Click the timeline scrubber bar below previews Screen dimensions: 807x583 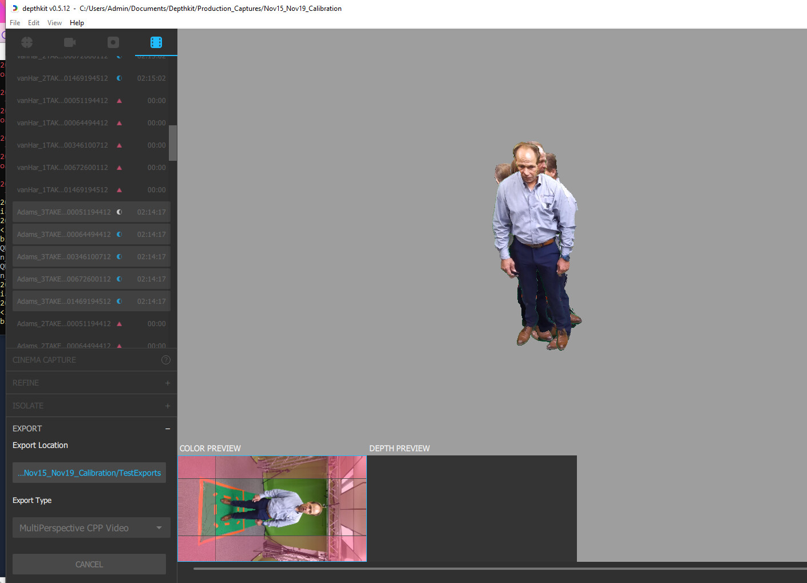click(x=498, y=569)
